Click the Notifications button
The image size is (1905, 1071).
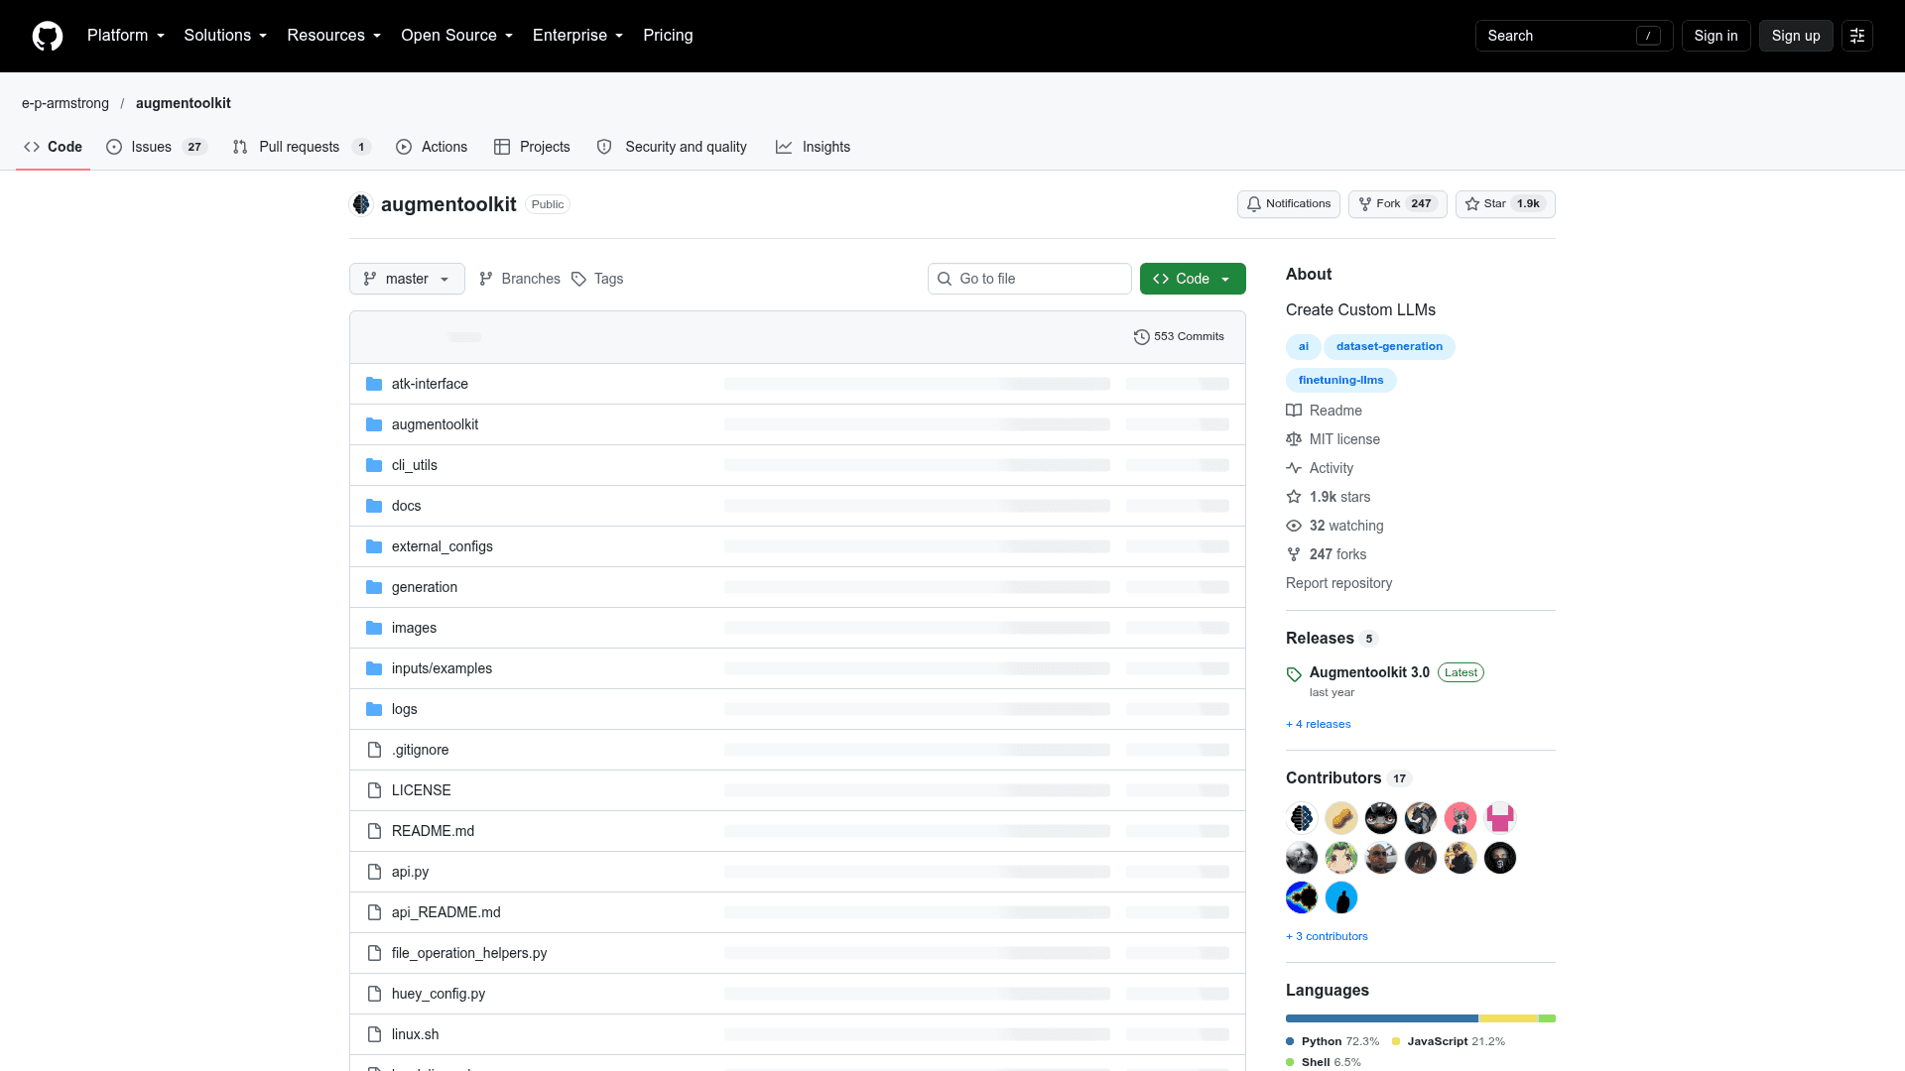[x=1289, y=204]
